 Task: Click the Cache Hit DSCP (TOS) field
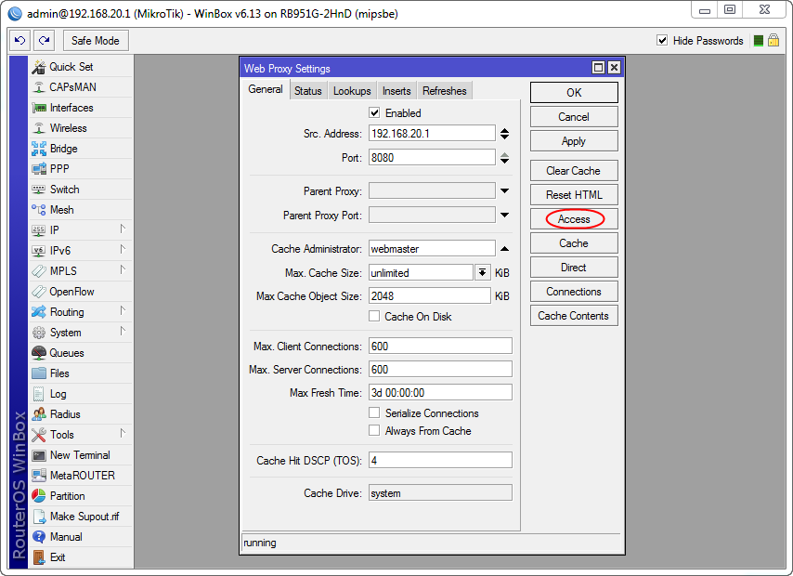tap(440, 461)
